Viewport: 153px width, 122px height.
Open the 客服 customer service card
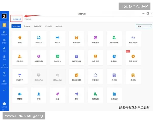(x=20, y=39)
